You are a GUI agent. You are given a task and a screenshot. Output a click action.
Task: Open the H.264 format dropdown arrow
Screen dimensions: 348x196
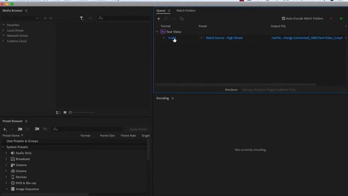(164, 38)
